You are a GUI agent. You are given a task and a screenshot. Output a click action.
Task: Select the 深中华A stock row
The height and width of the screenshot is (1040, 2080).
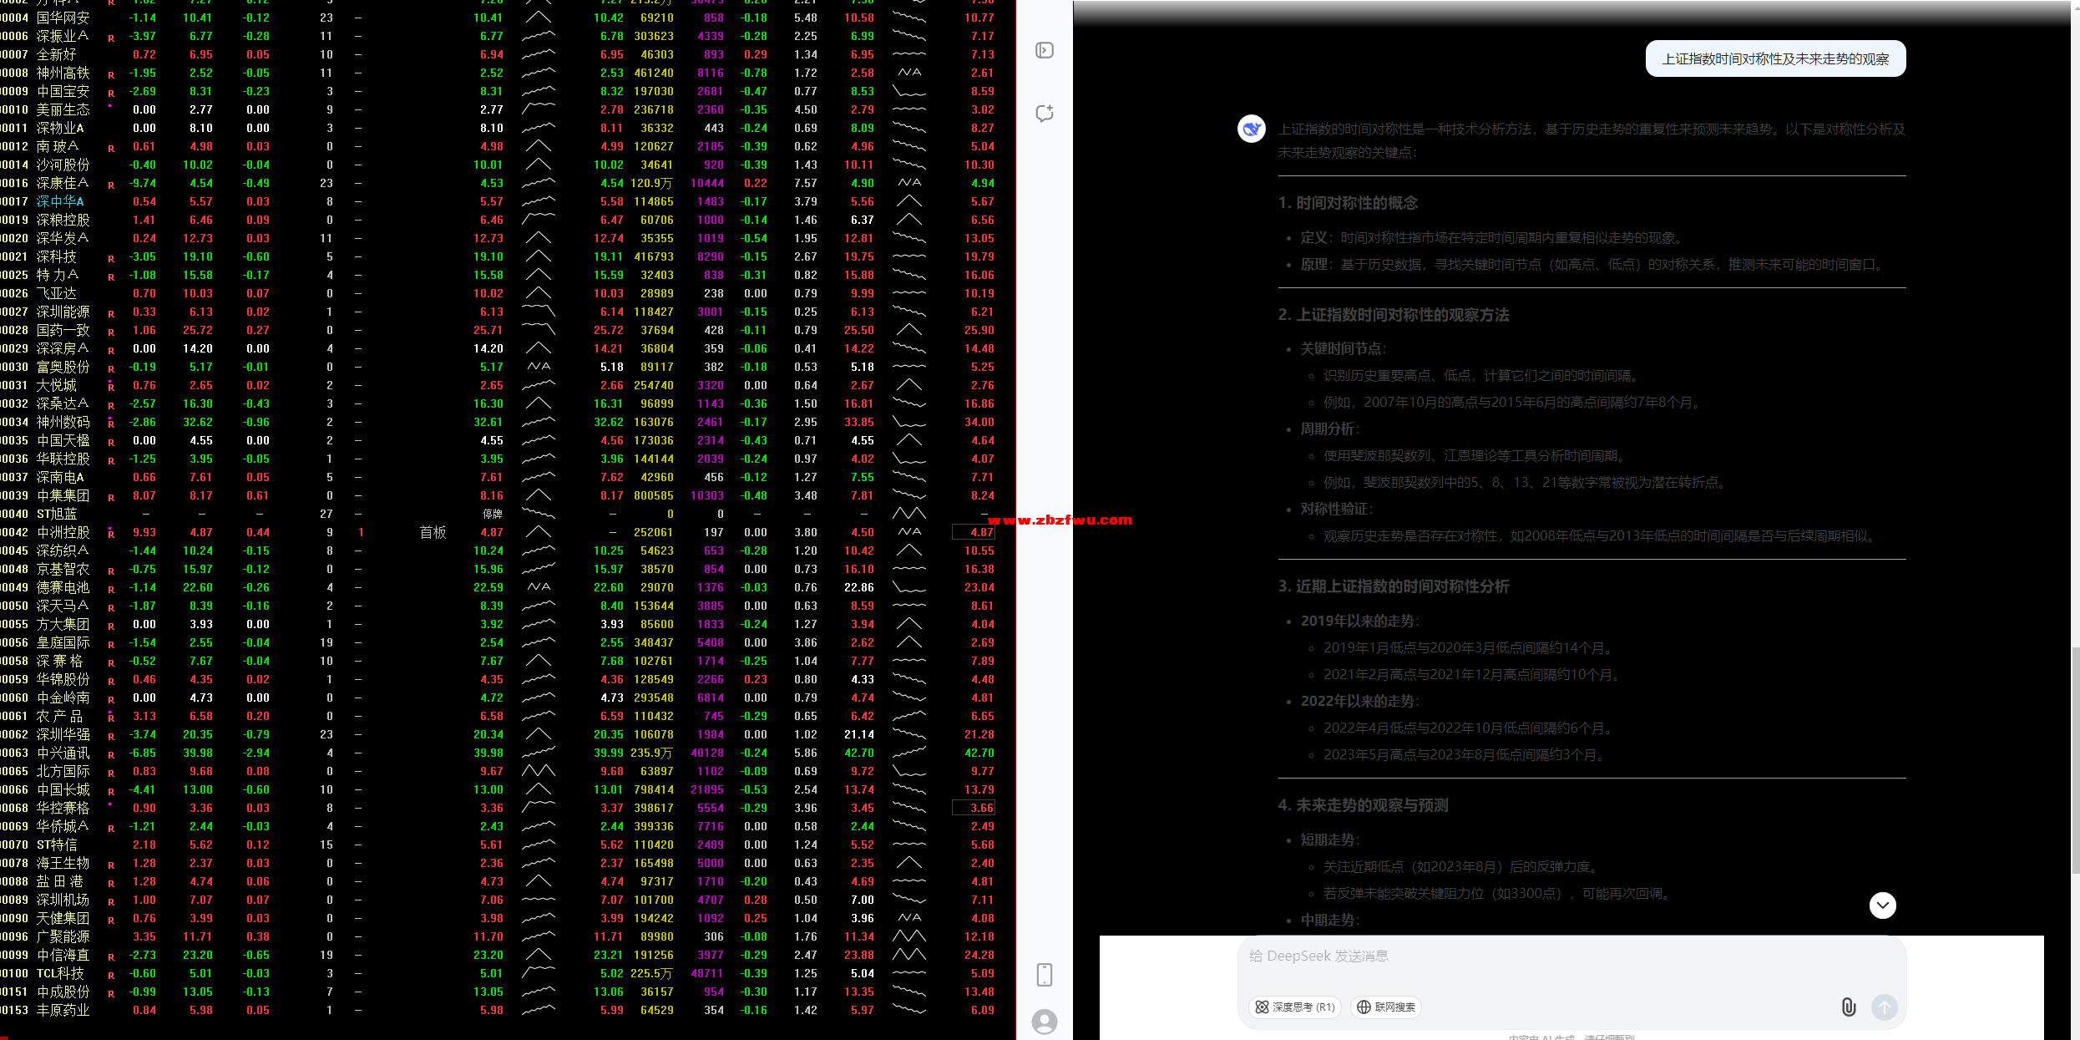click(x=60, y=201)
